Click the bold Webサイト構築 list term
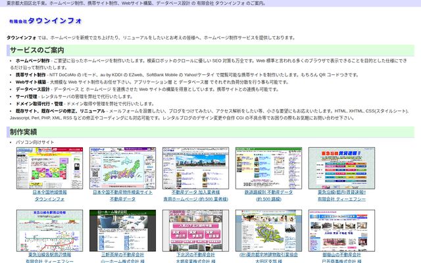The image size is (421, 263). 31,82
